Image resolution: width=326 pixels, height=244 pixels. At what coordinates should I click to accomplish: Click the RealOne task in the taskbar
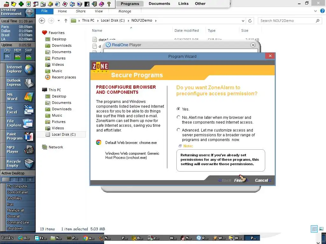click(x=202, y=238)
